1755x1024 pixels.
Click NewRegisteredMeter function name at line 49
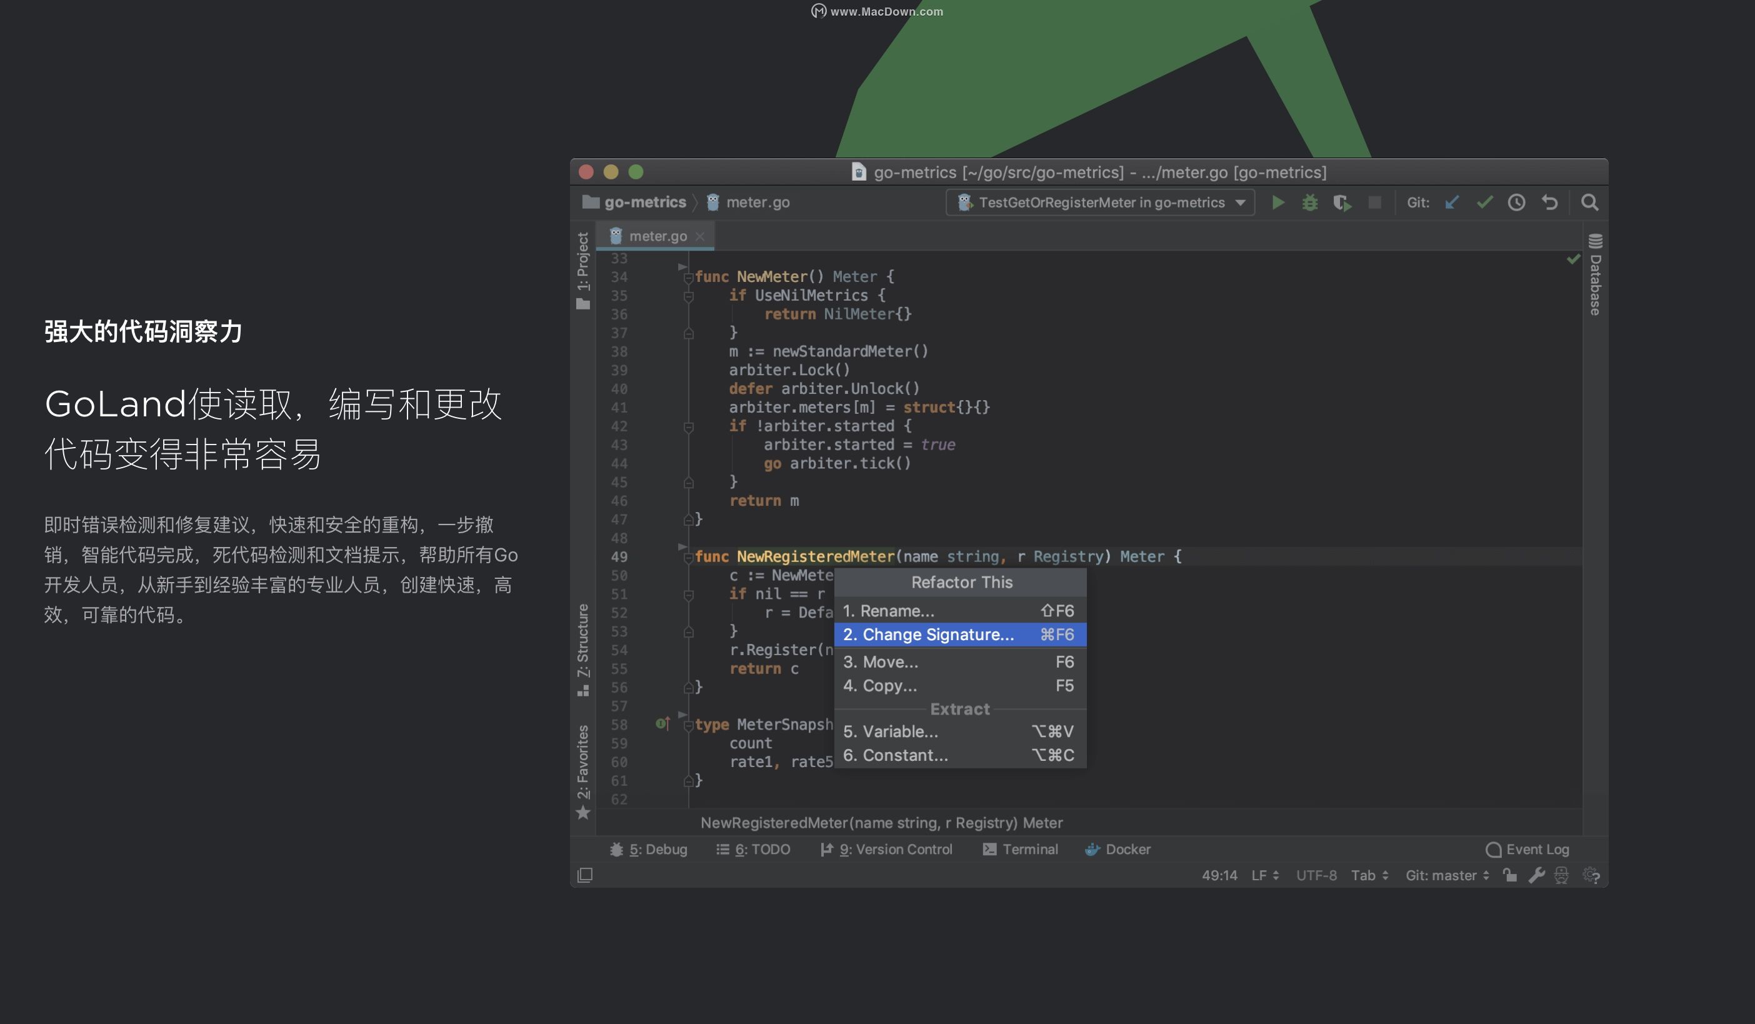click(816, 556)
